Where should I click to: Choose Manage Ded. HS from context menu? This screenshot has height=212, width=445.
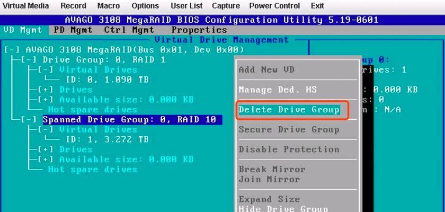(x=278, y=90)
